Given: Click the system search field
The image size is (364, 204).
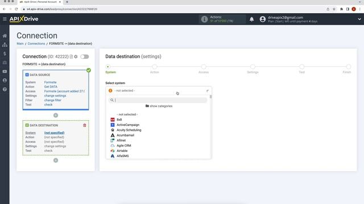Looking at the screenshot, I should [158, 100].
